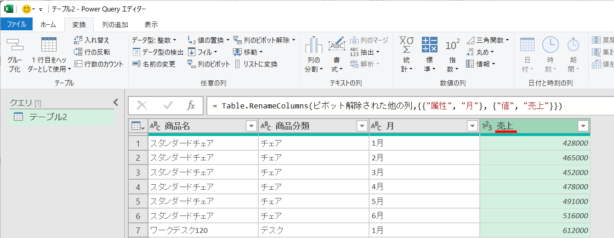Click Use First Row as Headers icon
This screenshot has width=614, height=238.
(49, 45)
